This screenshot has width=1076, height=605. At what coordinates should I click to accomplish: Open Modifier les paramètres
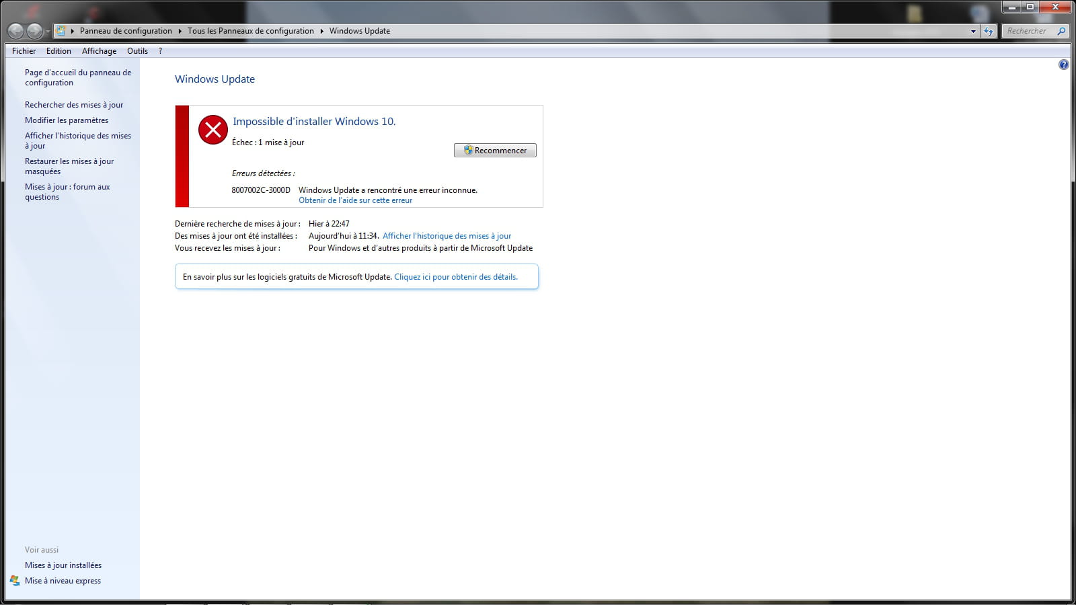tap(67, 120)
